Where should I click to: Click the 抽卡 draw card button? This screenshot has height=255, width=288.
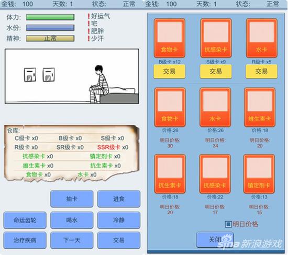coord(72,199)
